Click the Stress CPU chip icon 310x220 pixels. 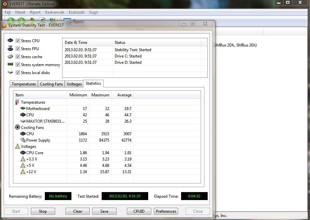click(10, 41)
